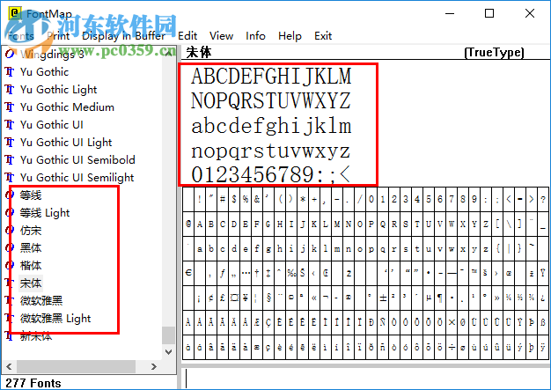The height and width of the screenshot is (390, 551).
Task: Click the Exit menu item
Action: [x=323, y=36]
